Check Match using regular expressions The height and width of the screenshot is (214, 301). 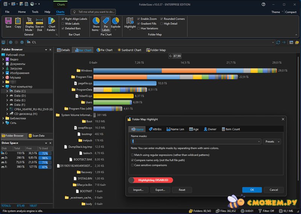132,155
